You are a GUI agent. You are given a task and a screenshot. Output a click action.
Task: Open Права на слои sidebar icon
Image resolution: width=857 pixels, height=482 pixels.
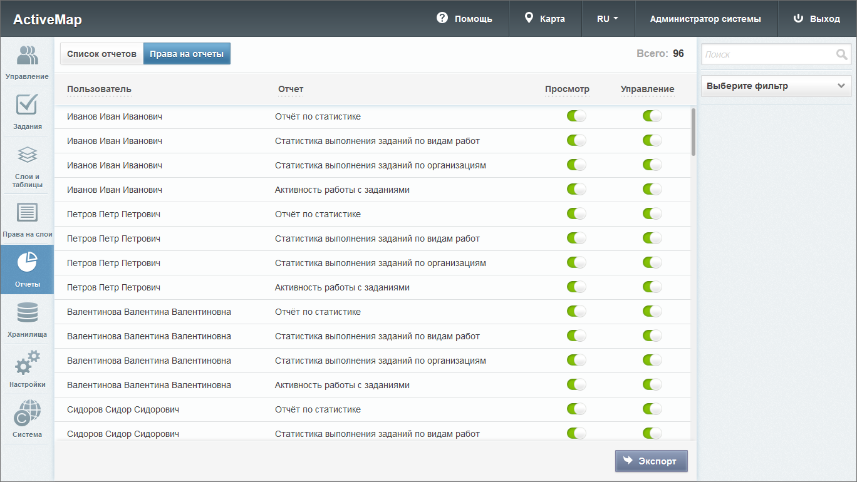(27, 213)
